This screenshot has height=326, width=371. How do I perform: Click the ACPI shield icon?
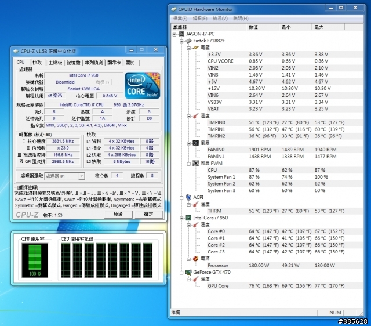point(188,197)
